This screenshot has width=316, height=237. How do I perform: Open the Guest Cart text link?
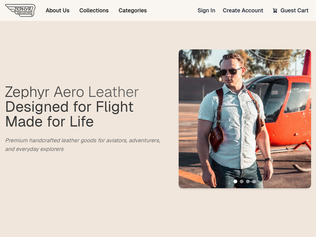[294, 10]
